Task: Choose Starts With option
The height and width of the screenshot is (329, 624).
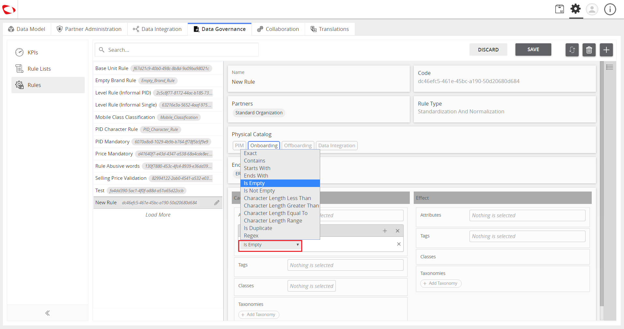Action: click(x=280, y=168)
